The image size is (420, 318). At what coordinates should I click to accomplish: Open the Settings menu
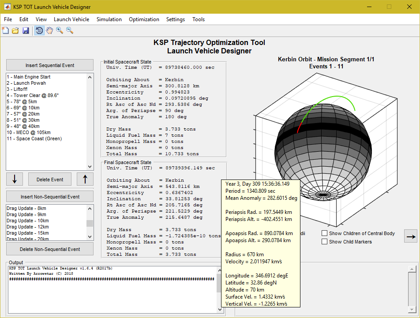176,19
